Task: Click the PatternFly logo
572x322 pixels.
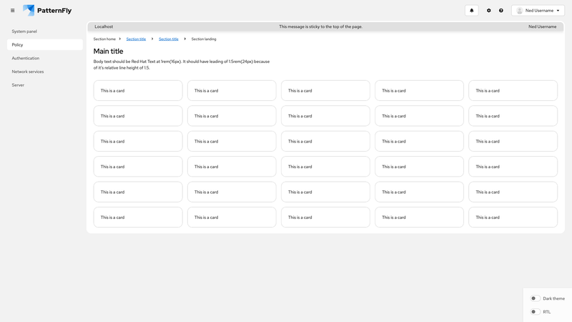Action: pos(47,10)
